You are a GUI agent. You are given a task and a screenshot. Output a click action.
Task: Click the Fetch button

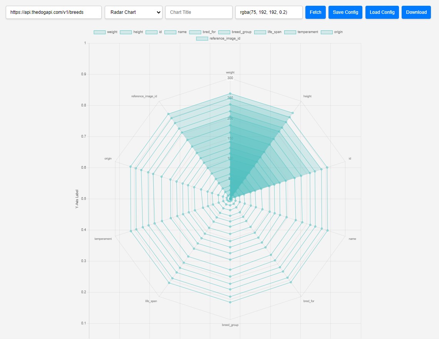(x=315, y=12)
